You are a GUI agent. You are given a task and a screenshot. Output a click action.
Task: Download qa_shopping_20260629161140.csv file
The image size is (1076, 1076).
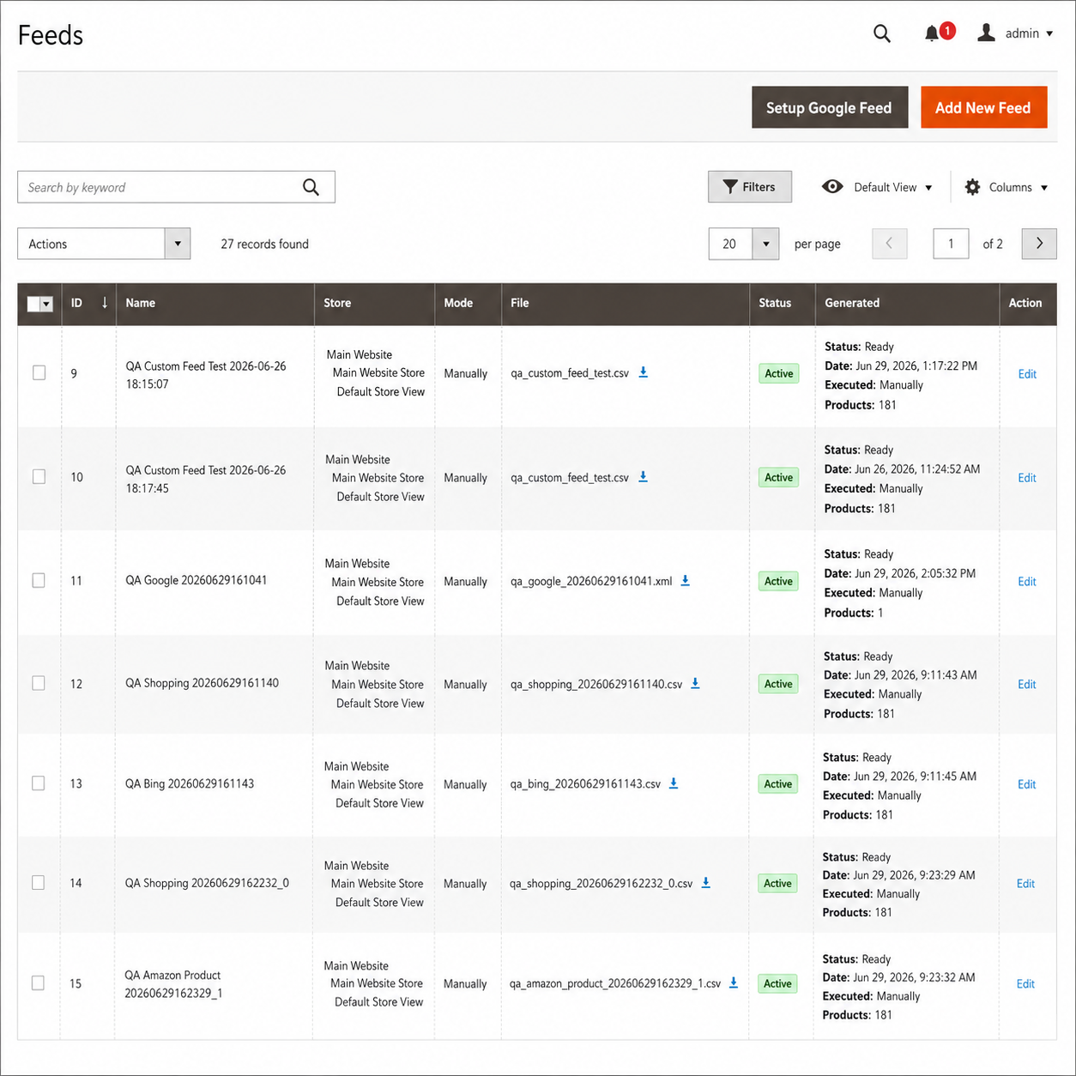click(x=695, y=684)
